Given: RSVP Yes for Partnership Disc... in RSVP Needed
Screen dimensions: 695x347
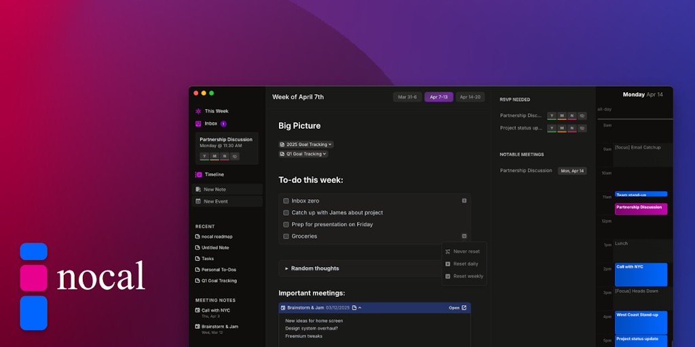Looking at the screenshot, I should click(552, 116).
